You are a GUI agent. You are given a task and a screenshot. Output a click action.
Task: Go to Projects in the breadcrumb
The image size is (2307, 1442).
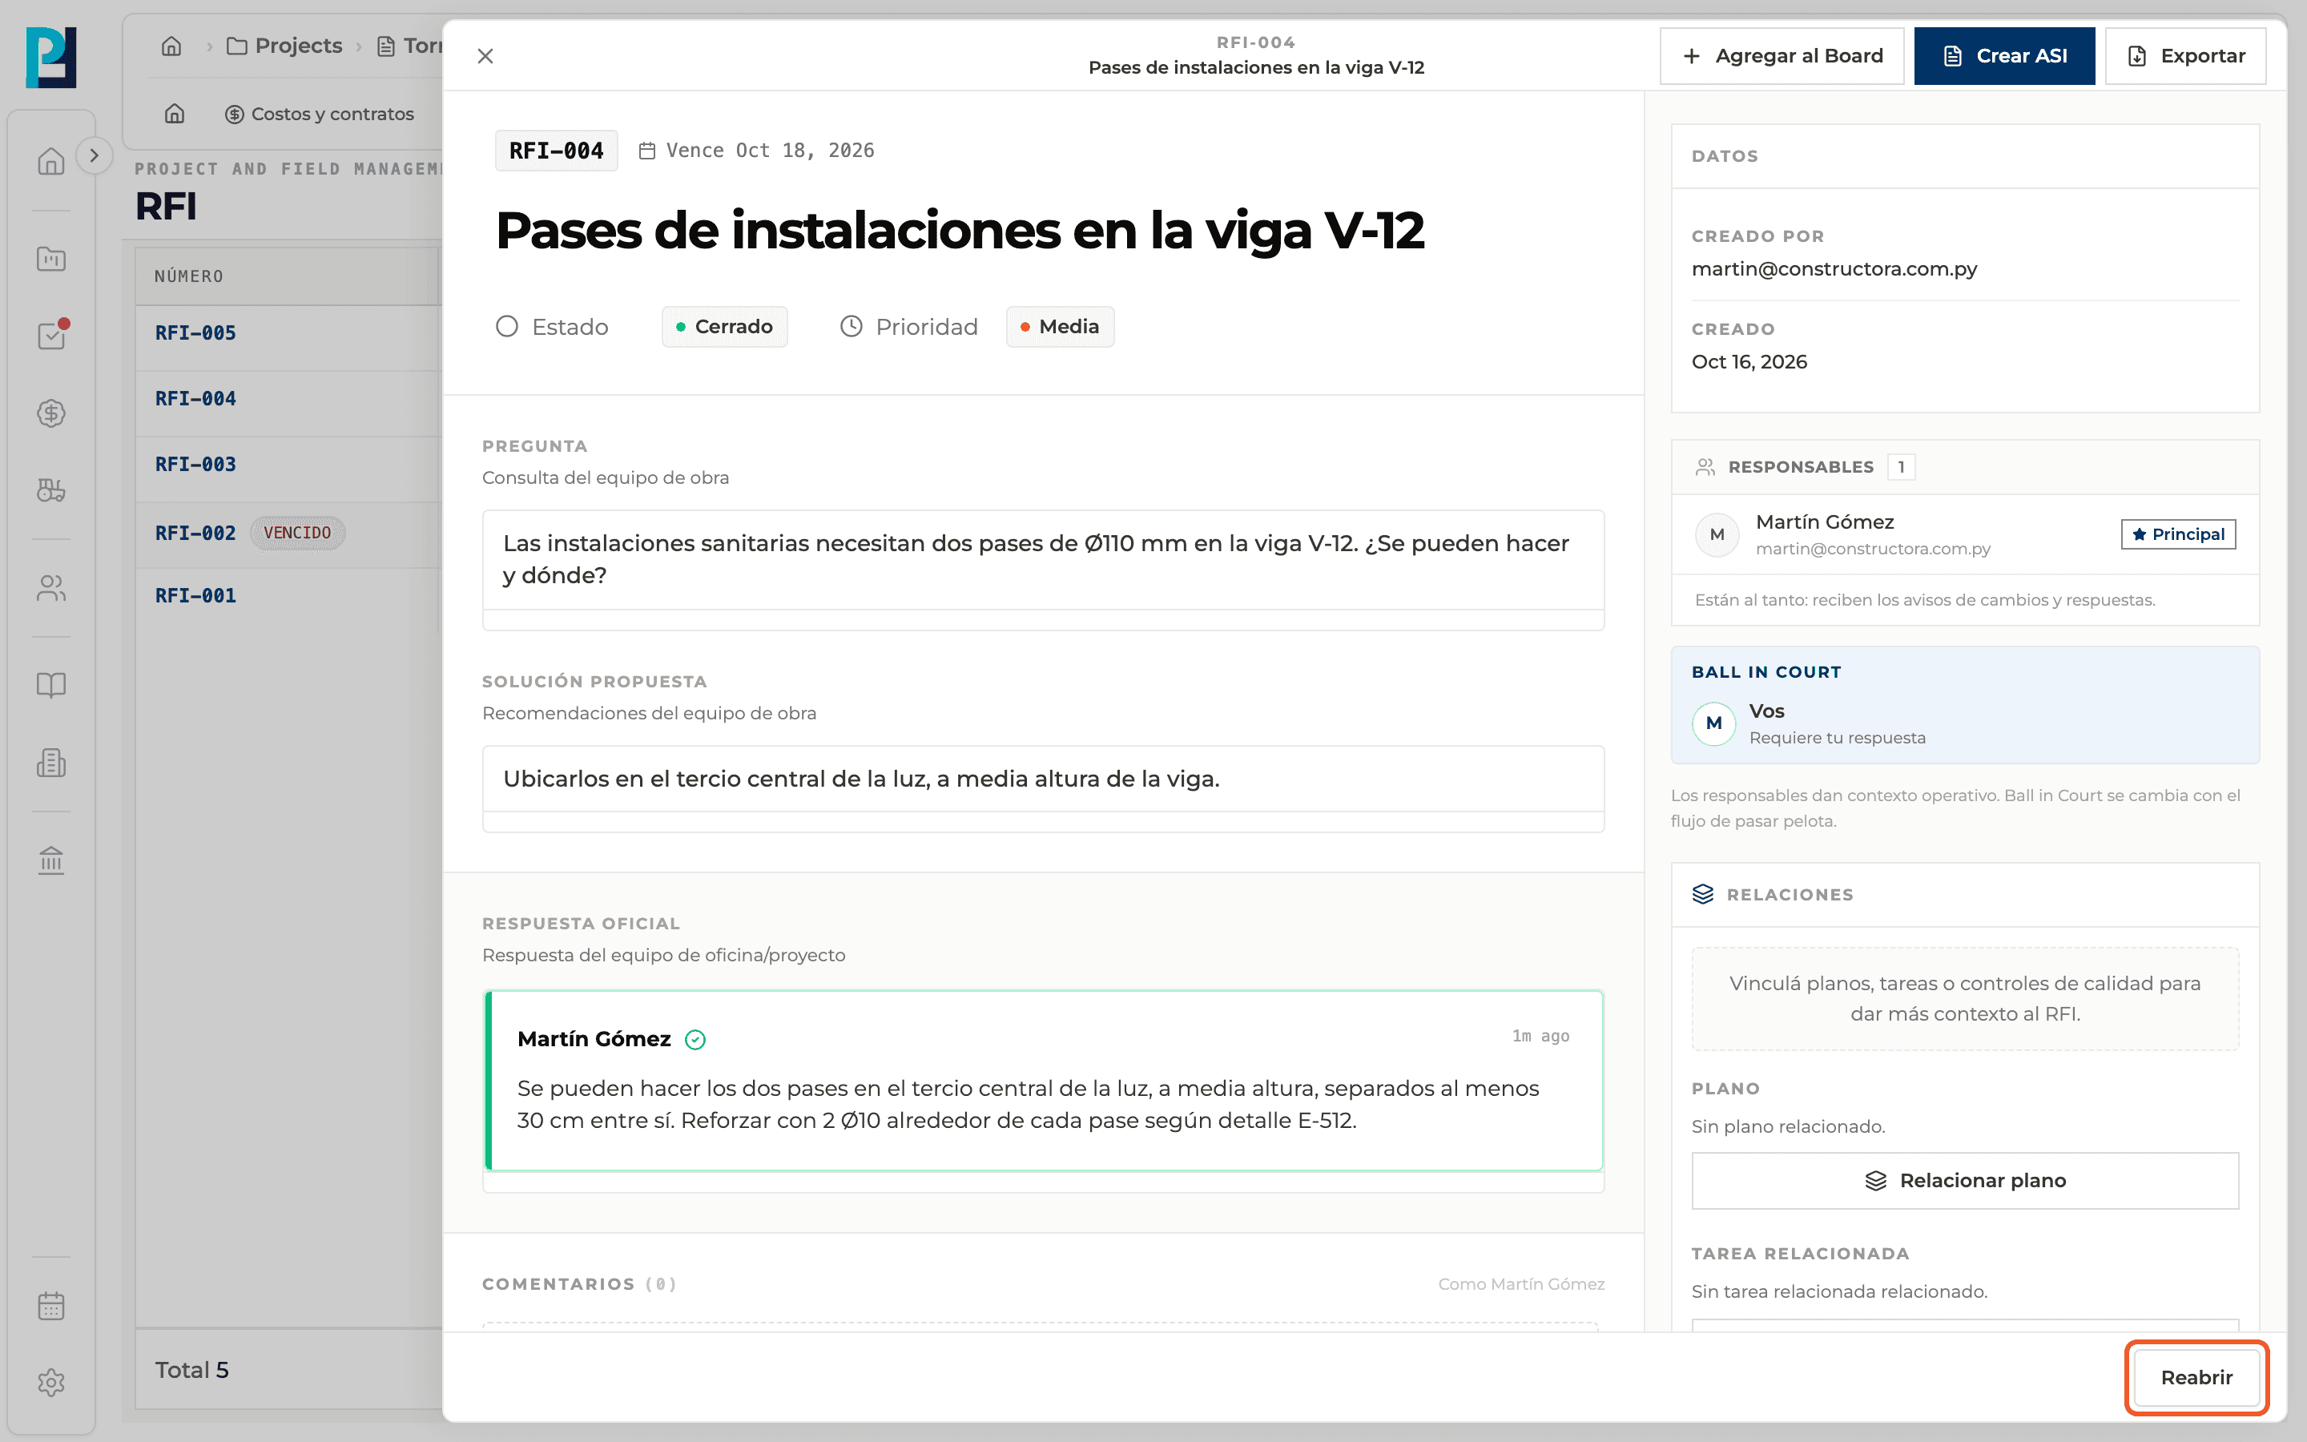click(284, 46)
